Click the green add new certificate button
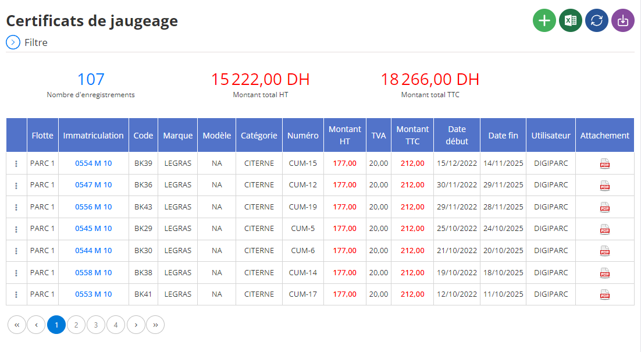 tap(544, 20)
